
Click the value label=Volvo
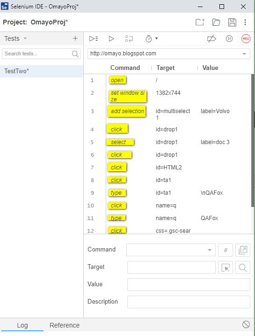pyautogui.click(x=215, y=111)
